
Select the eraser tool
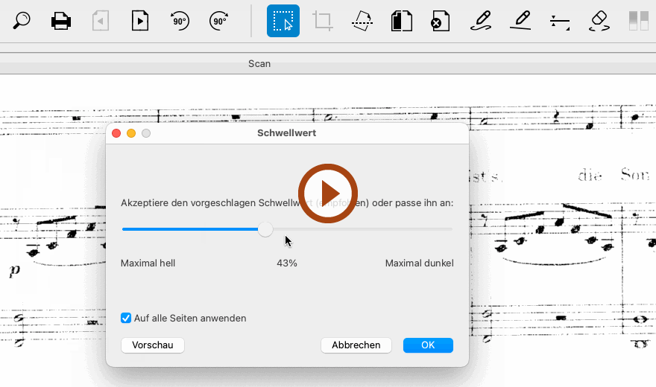[599, 21]
